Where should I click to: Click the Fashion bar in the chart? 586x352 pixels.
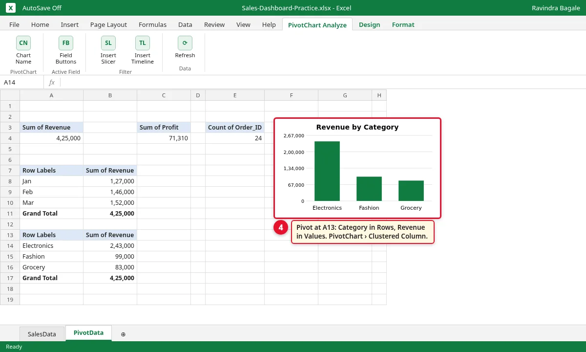click(369, 189)
